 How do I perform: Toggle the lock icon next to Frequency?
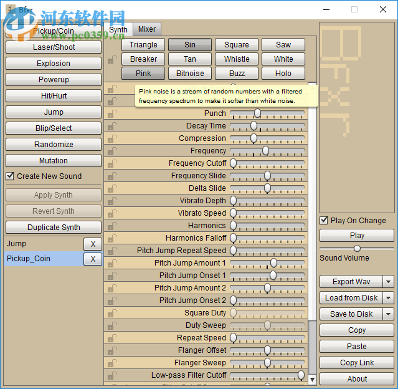[x=112, y=151]
